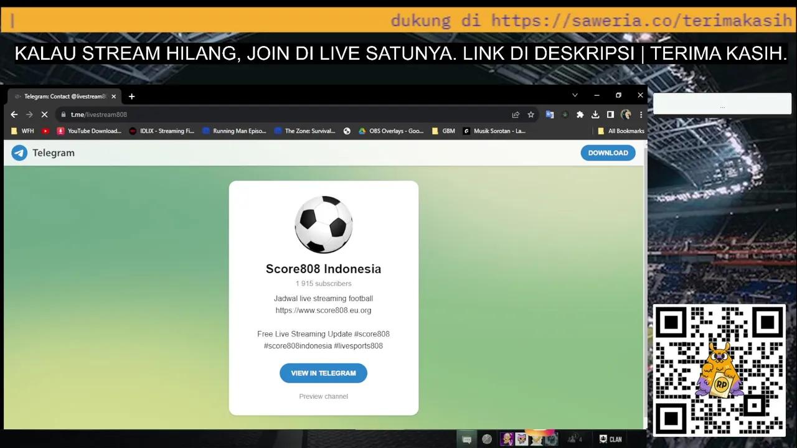Select the Telegram: Contact @livestream tab
This screenshot has width=797, height=448.
[x=64, y=96]
